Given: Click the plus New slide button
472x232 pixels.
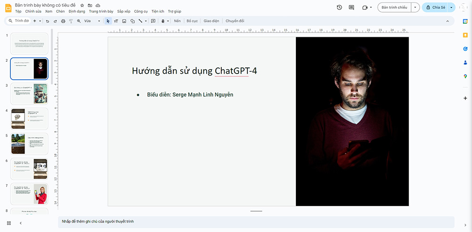Looking at the screenshot, I should (x=34, y=21).
